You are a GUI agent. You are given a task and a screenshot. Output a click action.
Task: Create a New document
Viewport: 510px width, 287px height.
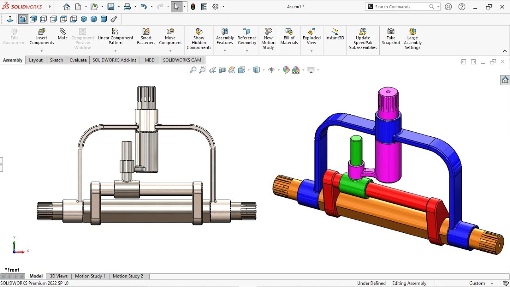point(78,7)
